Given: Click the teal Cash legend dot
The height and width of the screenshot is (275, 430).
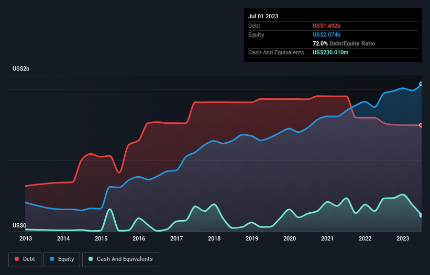Looking at the screenshot, I should (91, 259).
